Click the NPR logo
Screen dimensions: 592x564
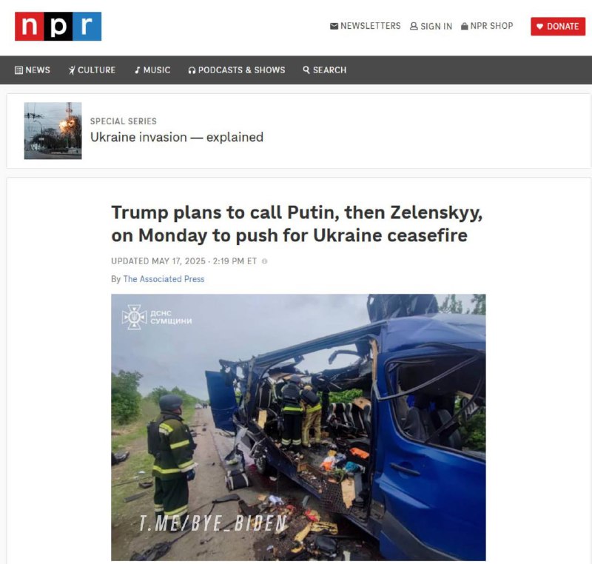click(x=58, y=27)
